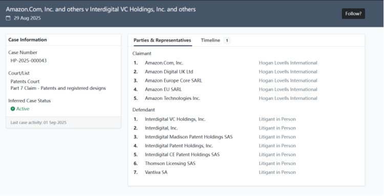The width and height of the screenshot is (384, 196).
Task: Open claimant Amazon Digital UK Ltd
Action: (169, 72)
